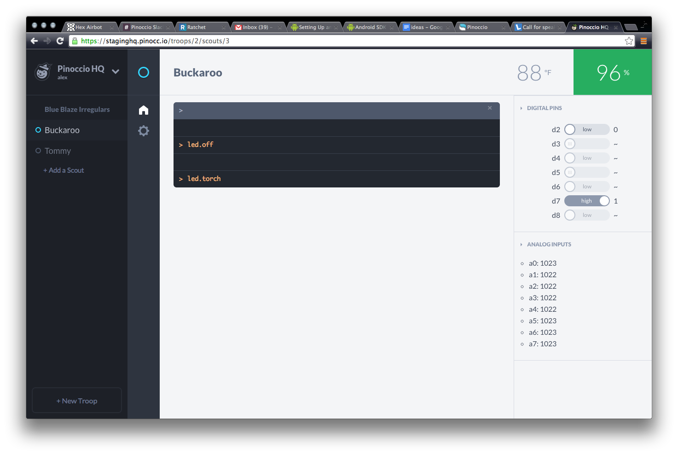Toggle digital pin d8 switch
Screen dimensions: 678x455
tap(587, 215)
